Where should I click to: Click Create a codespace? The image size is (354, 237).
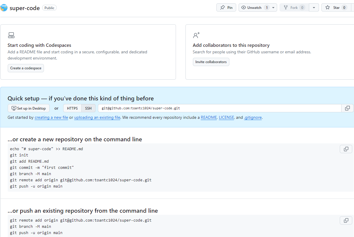pyautogui.click(x=26, y=68)
